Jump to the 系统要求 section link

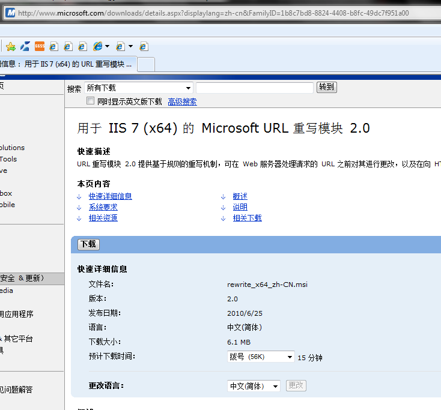[103, 207]
